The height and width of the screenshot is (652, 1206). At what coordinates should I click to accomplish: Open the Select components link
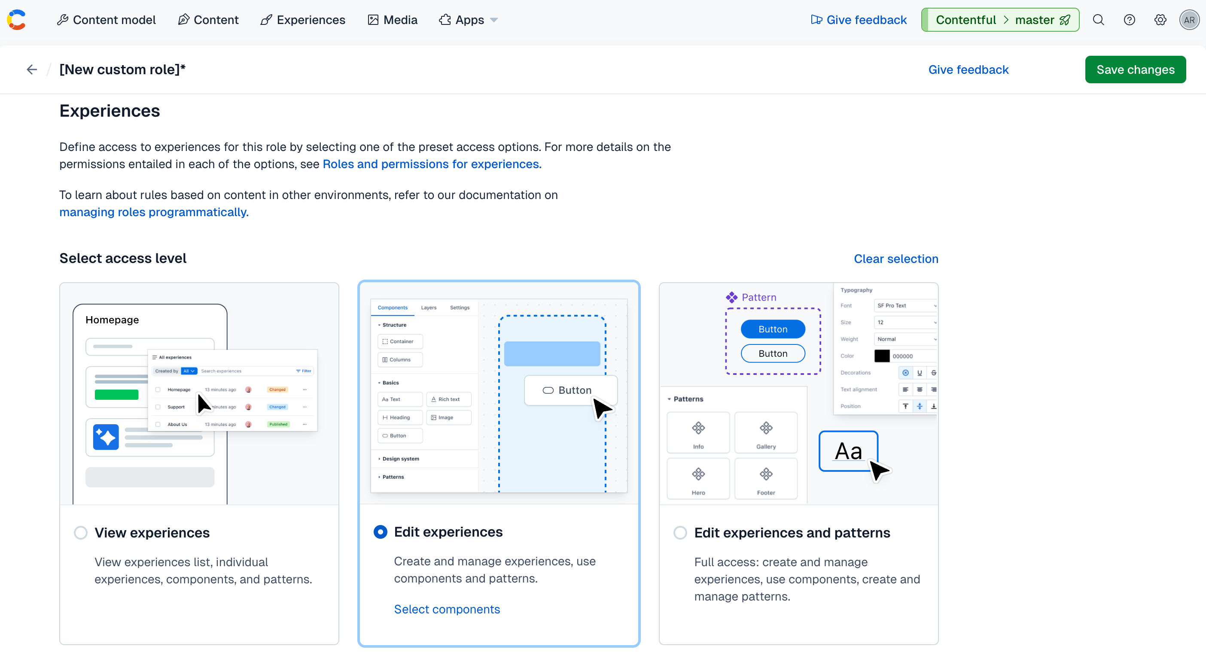click(447, 609)
